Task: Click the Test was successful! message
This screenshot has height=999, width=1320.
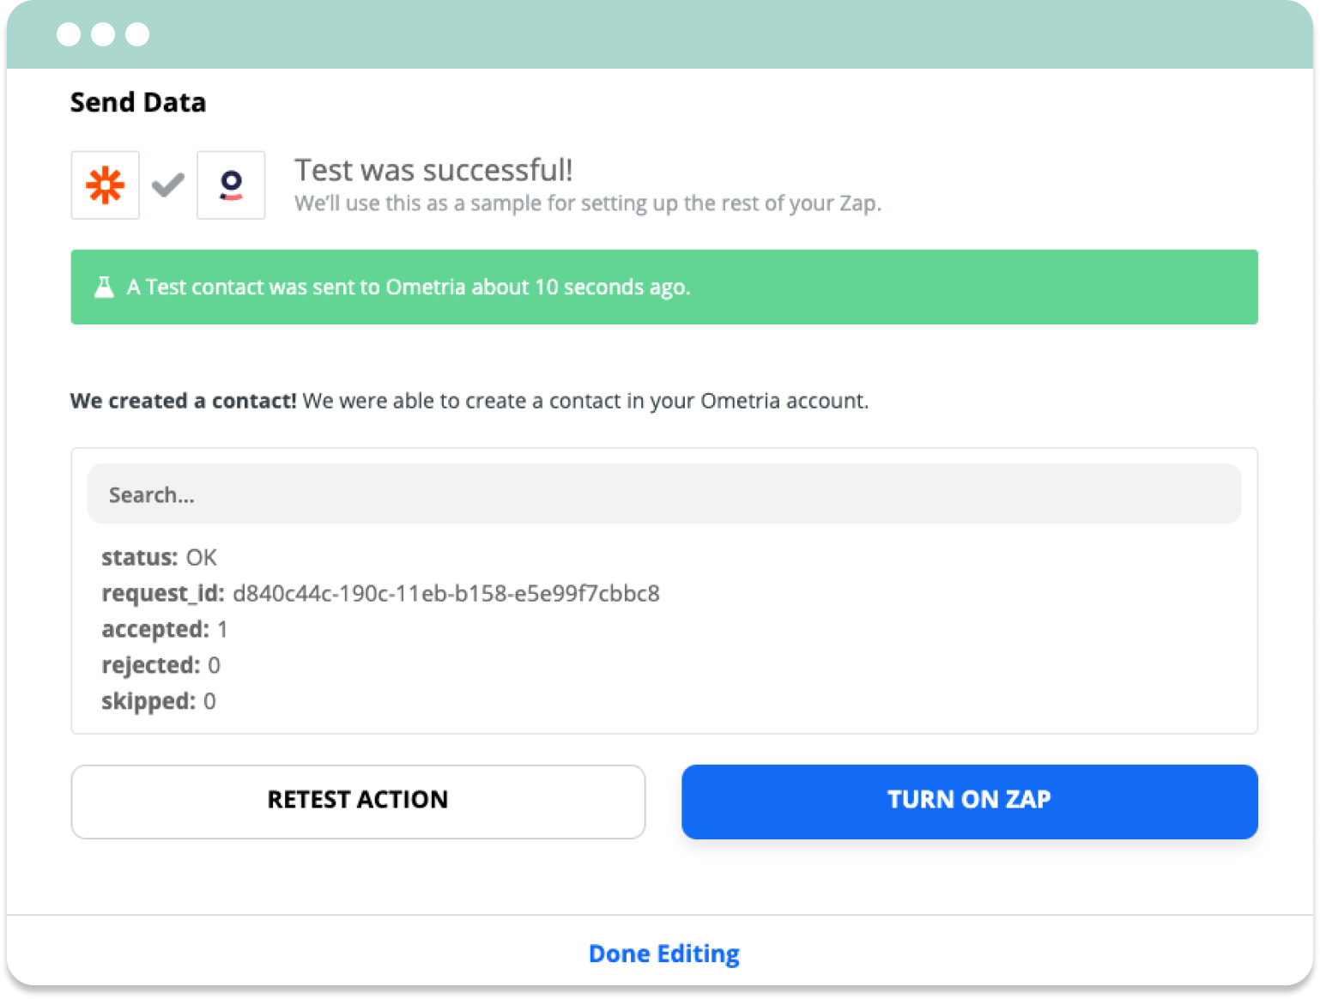Action: point(433,170)
